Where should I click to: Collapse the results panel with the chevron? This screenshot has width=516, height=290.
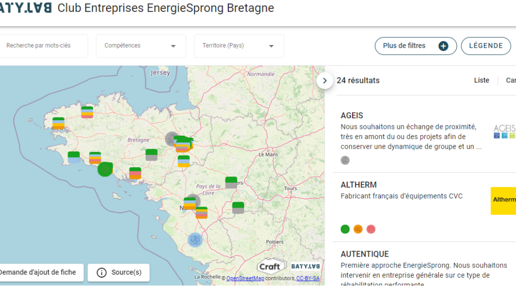325,81
